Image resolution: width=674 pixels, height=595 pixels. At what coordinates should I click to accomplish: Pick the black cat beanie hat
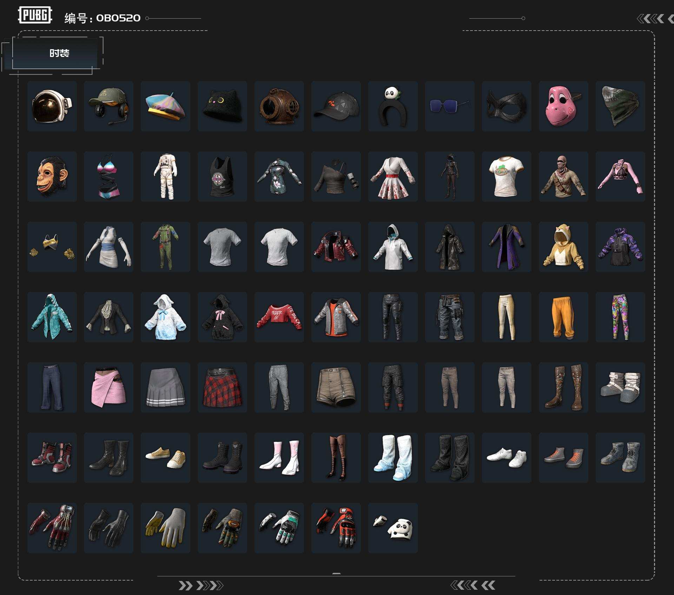point(223,106)
